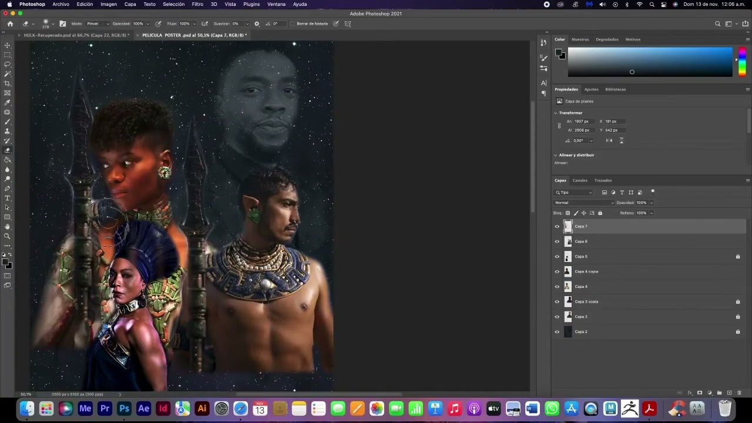
Task: Select the Hand tool
Action: click(8, 226)
